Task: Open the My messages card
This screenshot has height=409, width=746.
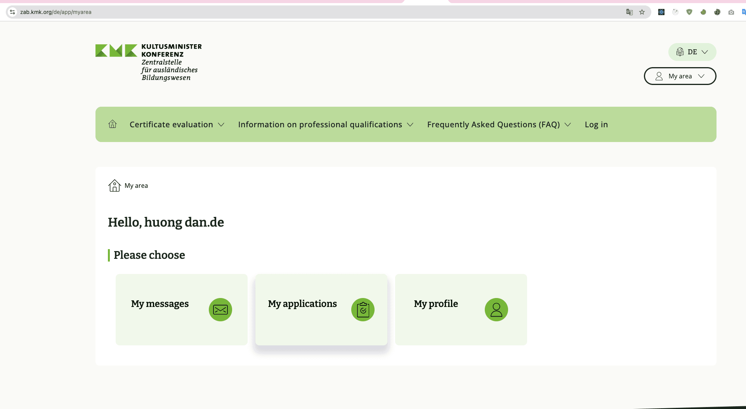Action: tap(181, 310)
